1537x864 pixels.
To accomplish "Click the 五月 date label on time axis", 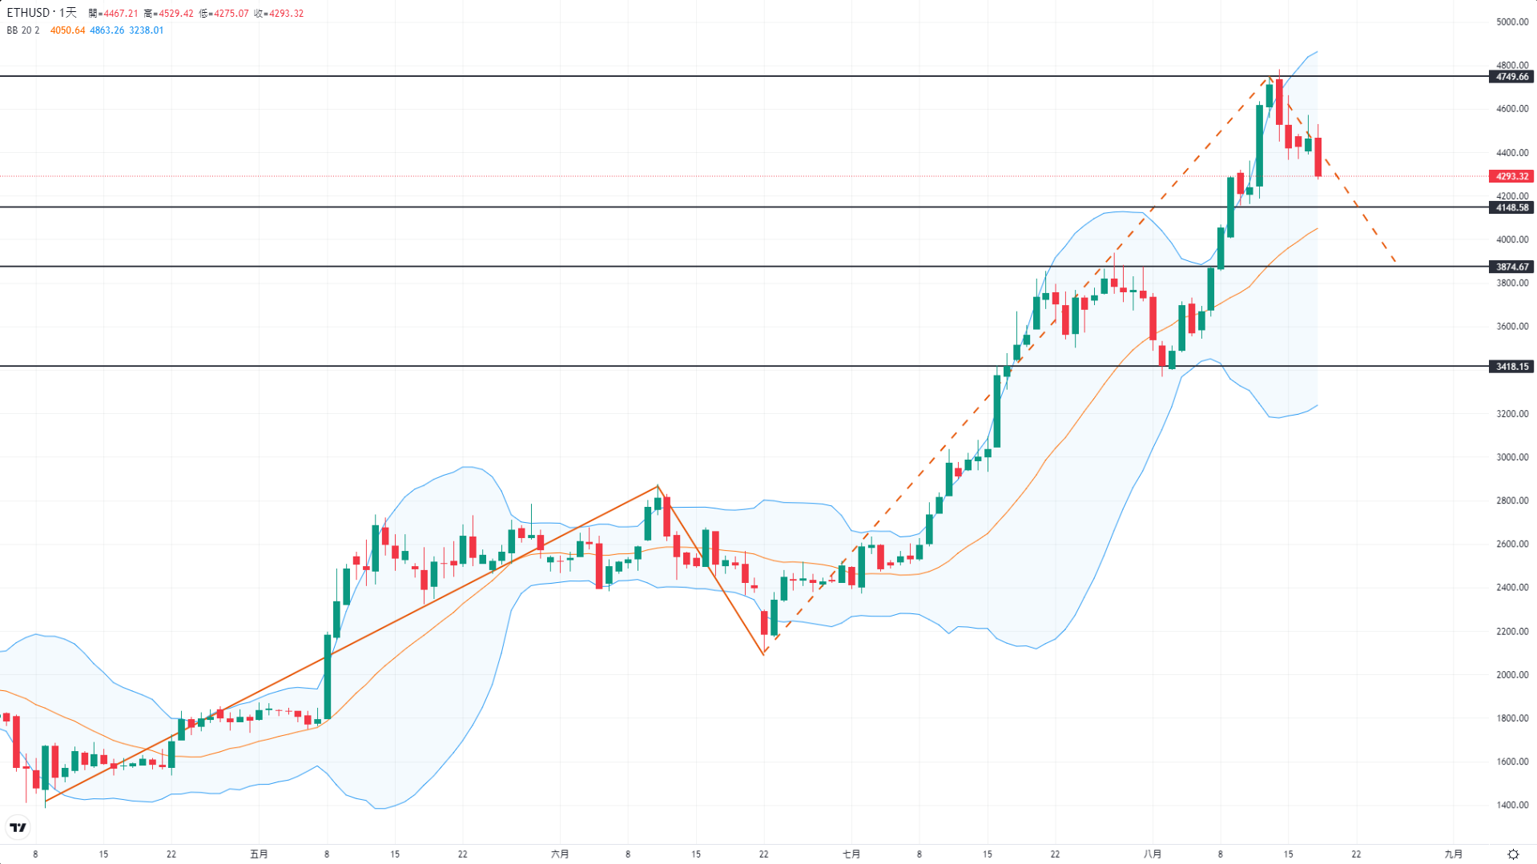I will (x=259, y=854).
